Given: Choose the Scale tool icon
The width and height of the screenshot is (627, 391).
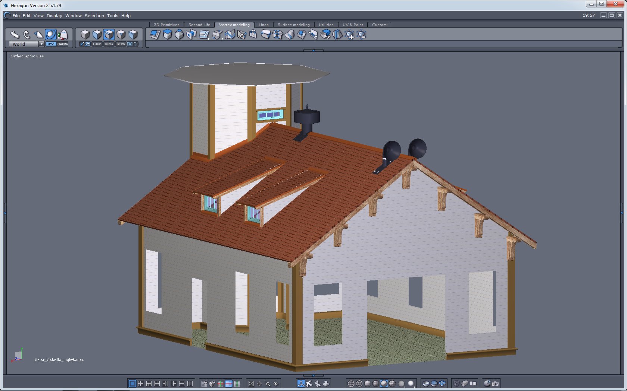Looking at the screenshot, I should (38, 35).
